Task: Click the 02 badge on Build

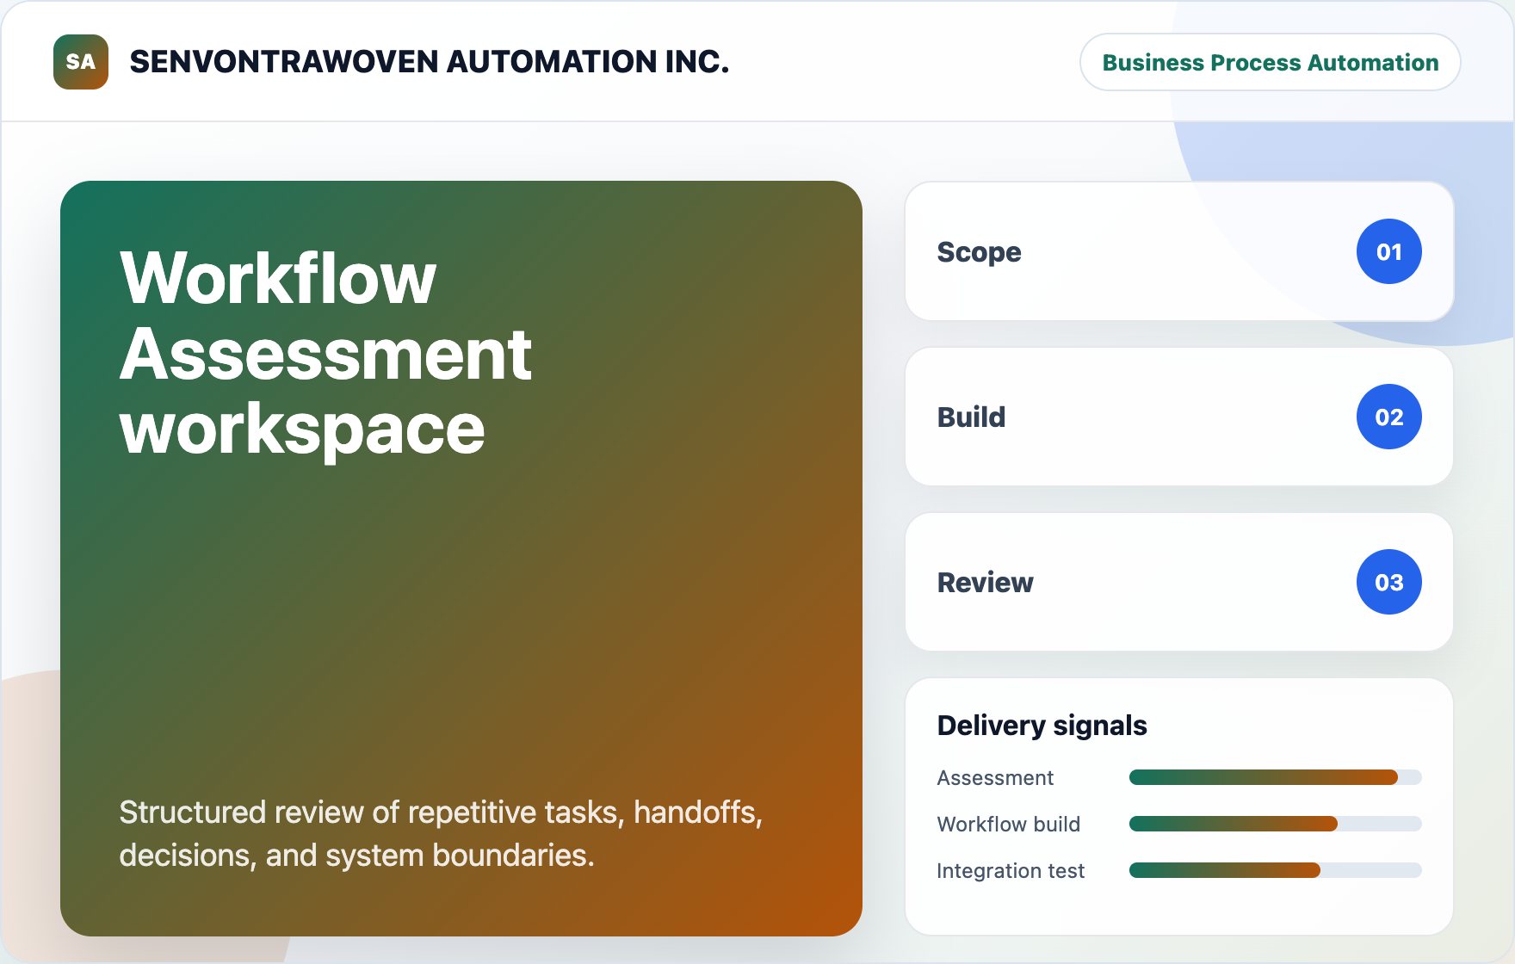Action: click(x=1388, y=417)
